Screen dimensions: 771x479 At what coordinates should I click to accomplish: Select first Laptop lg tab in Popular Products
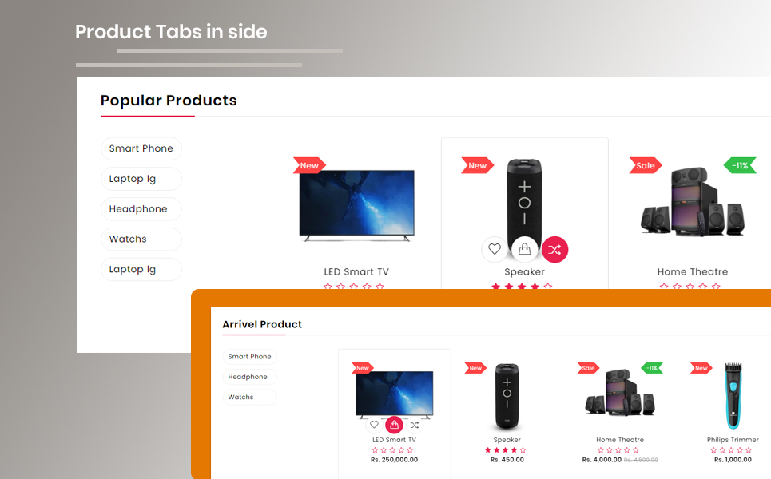coord(141,179)
